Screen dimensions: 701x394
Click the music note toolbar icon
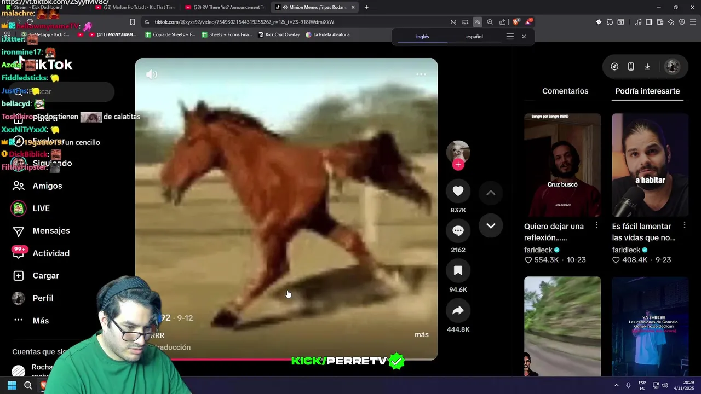pos(638,22)
